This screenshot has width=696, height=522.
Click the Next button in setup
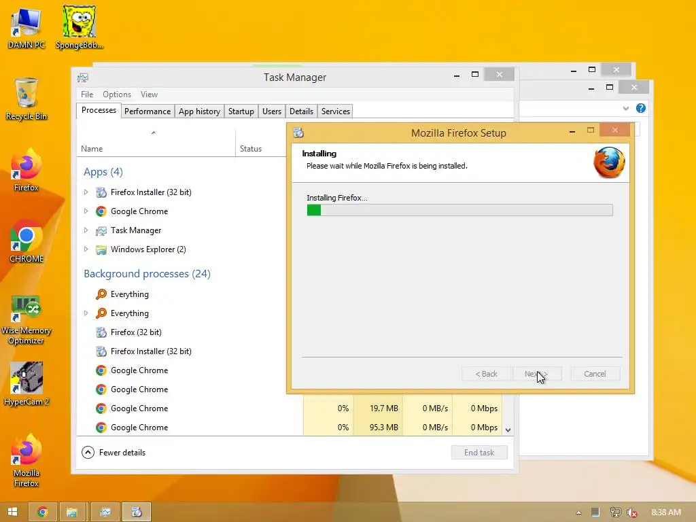537,374
